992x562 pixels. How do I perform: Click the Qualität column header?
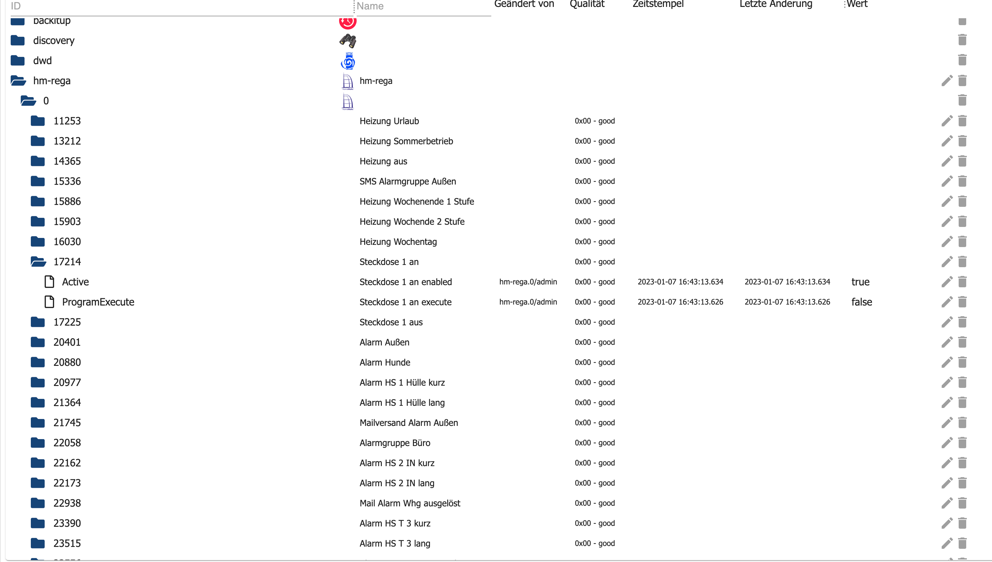click(587, 4)
